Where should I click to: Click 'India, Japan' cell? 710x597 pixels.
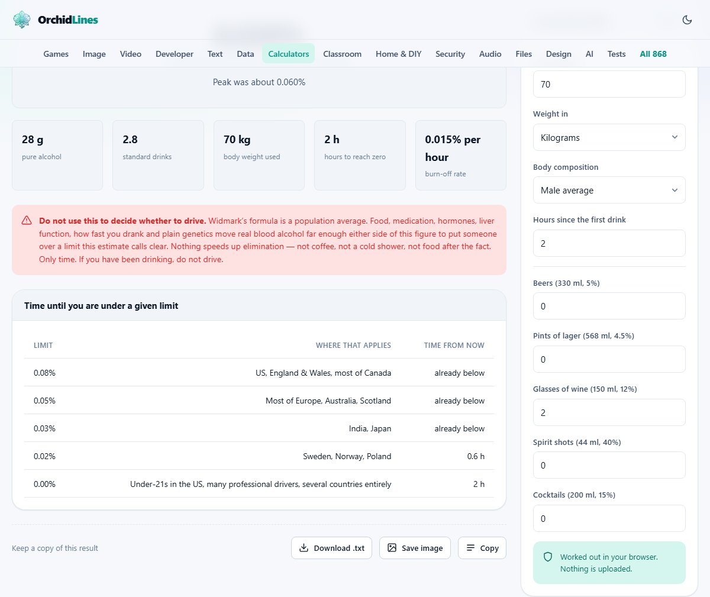pyautogui.click(x=370, y=428)
